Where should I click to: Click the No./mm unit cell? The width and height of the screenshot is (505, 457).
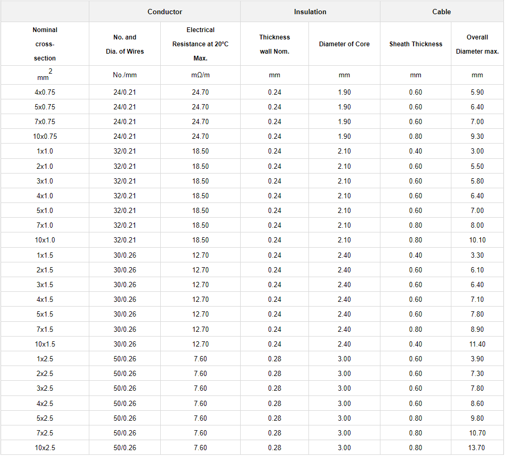coord(125,75)
